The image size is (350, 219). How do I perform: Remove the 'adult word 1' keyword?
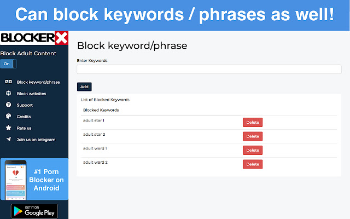coord(252,150)
